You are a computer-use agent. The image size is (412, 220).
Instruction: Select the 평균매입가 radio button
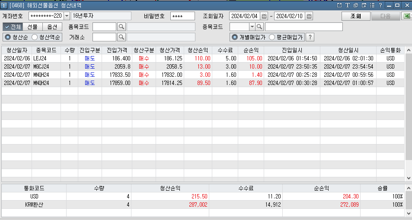pos(272,37)
